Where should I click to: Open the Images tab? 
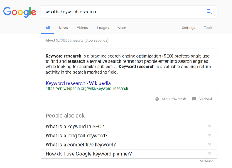pyautogui.click(x=103, y=28)
